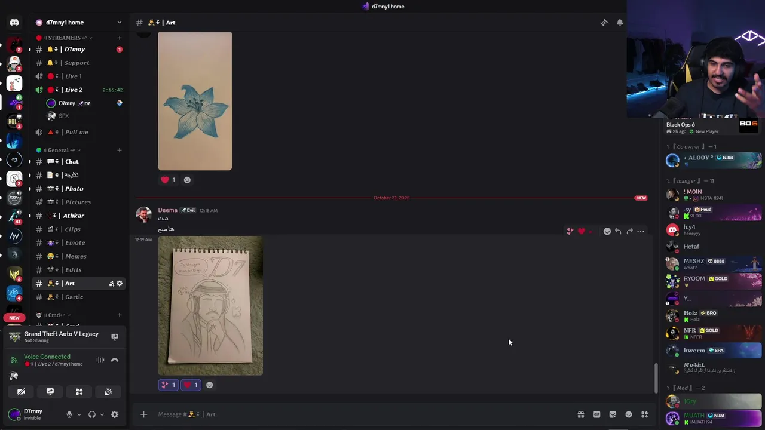Open member MESHZ profile
The height and width of the screenshot is (430, 765).
[x=714, y=263]
